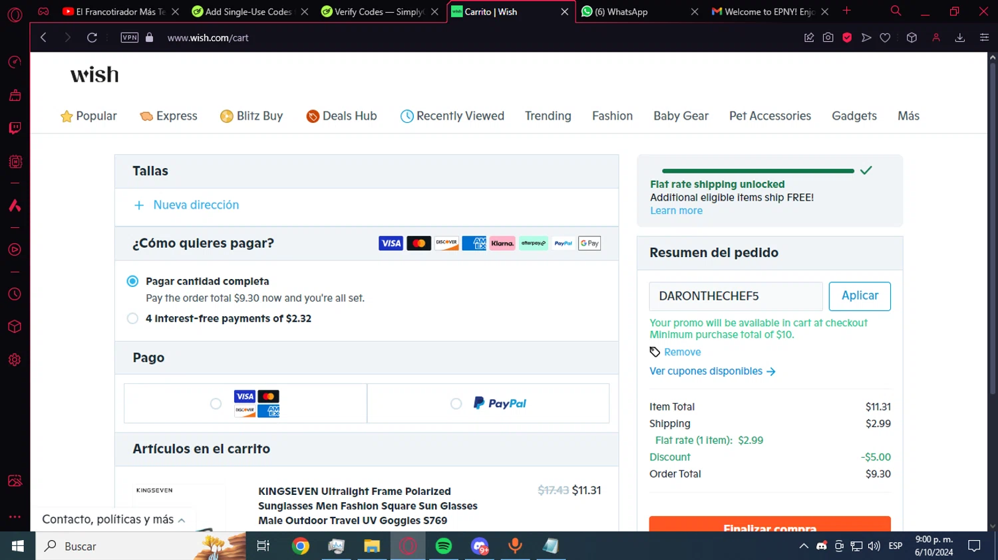Viewport: 998px width, 560px height.
Task: Click the Klarna payment logo
Action: point(502,243)
